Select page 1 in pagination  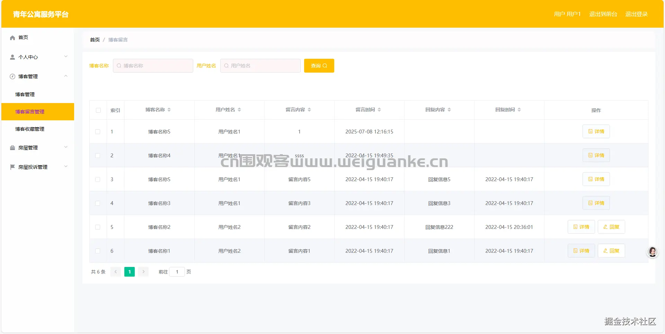[130, 272]
